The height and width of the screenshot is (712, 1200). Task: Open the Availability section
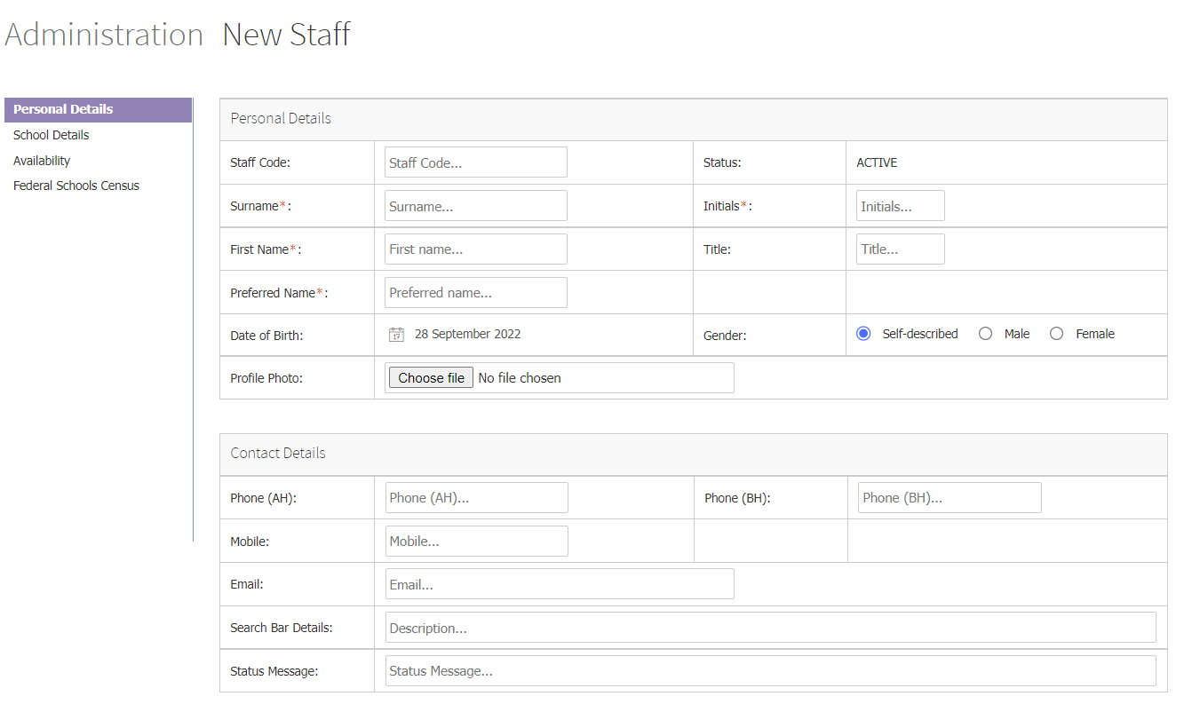click(41, 160)
